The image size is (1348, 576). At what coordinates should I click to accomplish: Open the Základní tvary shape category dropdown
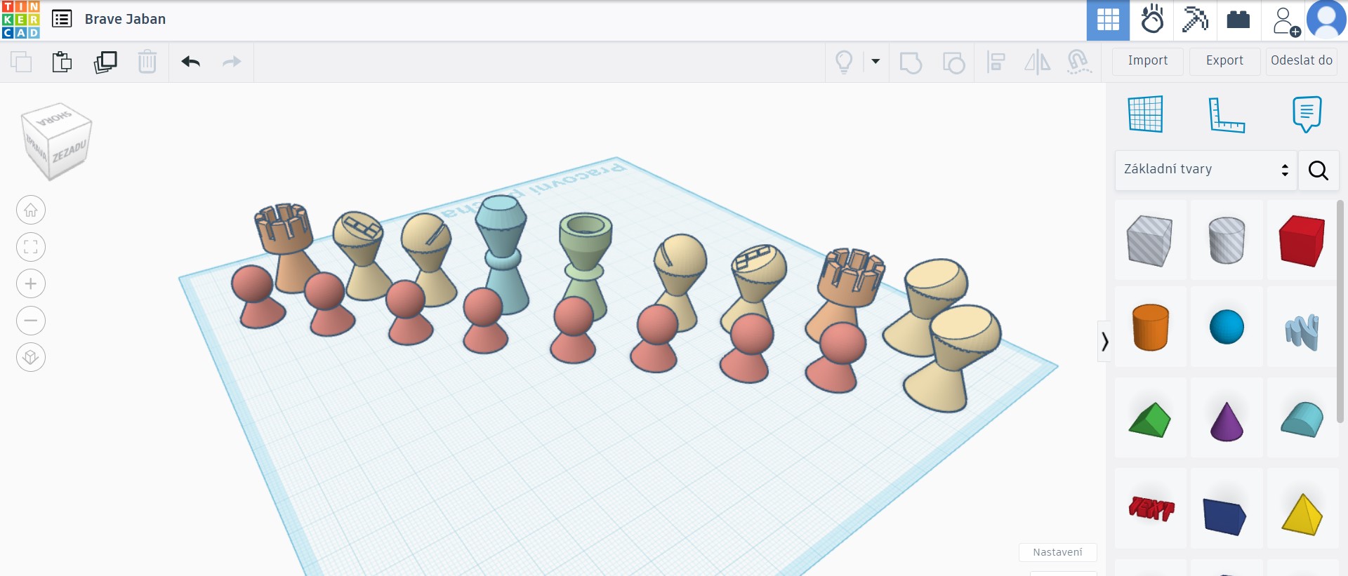pos(1205,170)
